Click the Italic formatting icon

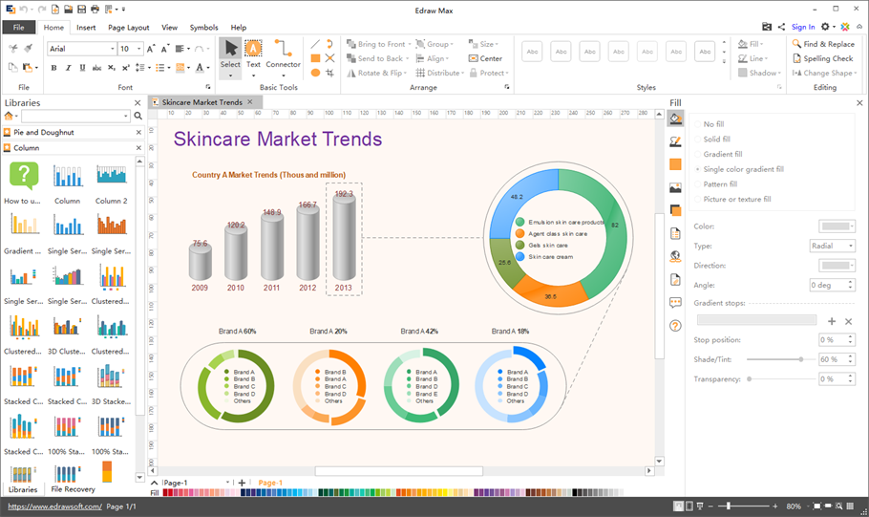click(68, 68)
